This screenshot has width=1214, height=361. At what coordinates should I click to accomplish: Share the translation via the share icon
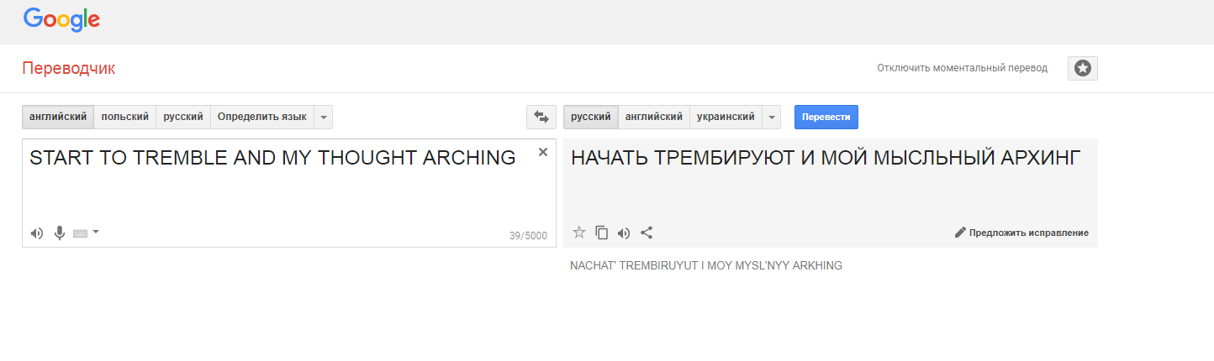tap(647, 233)
